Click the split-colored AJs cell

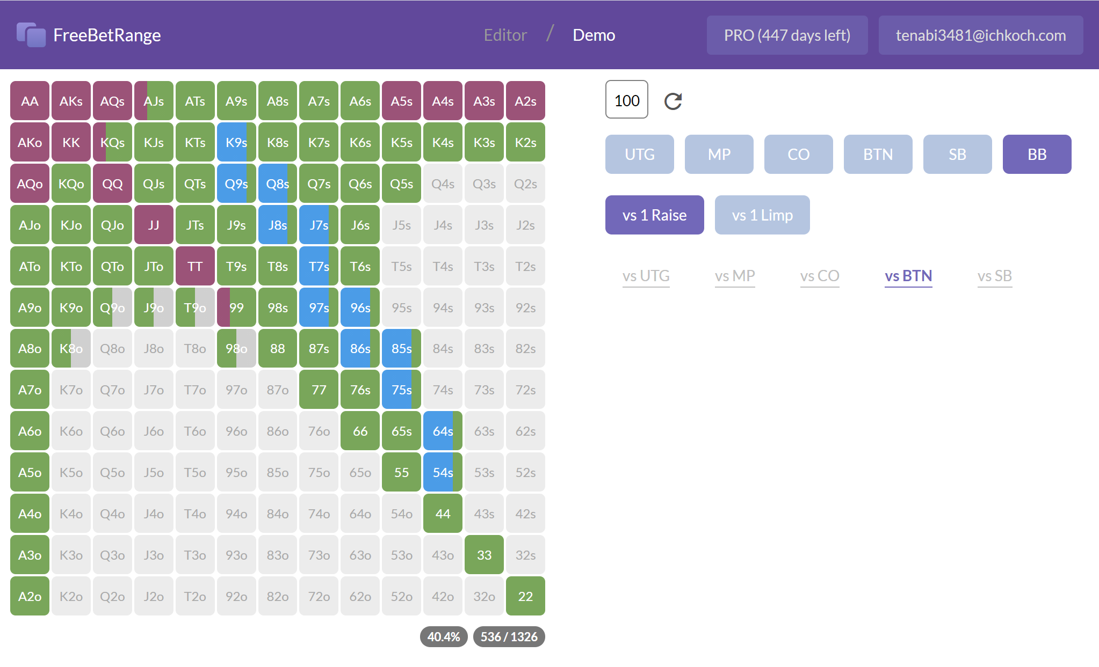point(154,101)
